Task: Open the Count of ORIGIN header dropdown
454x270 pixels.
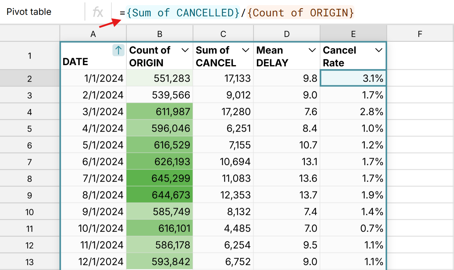Action: pos(185,50)
